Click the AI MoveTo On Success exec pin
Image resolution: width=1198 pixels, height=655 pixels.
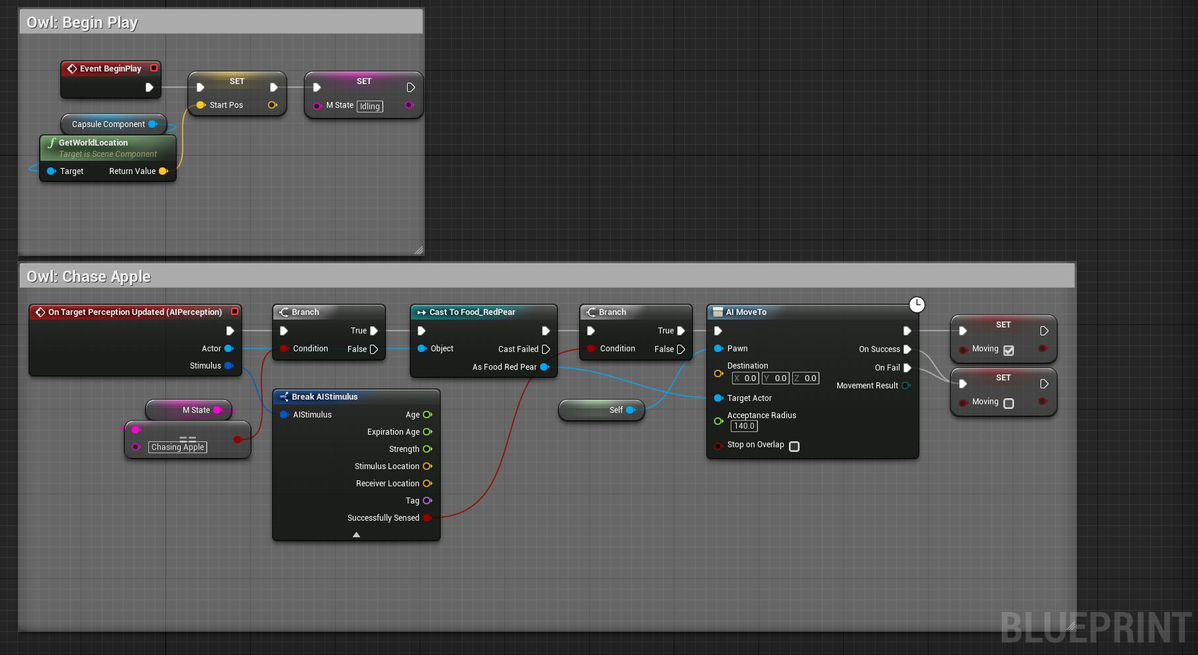point(907,349)
